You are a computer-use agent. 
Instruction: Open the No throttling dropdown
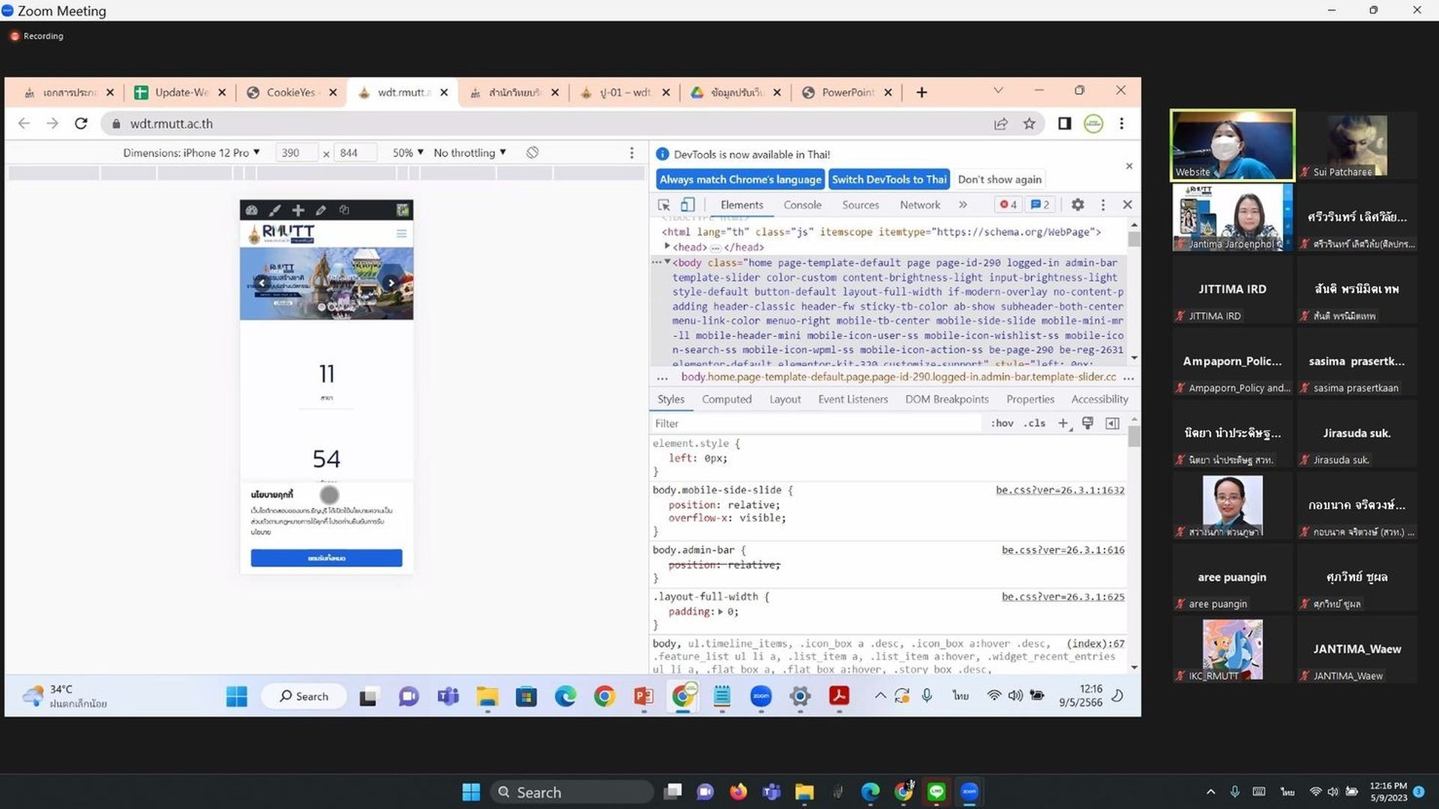click(x=469, y=152)
